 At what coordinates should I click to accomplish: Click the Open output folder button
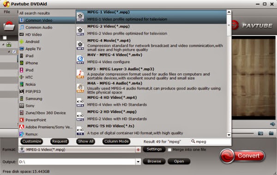point(179,161)
